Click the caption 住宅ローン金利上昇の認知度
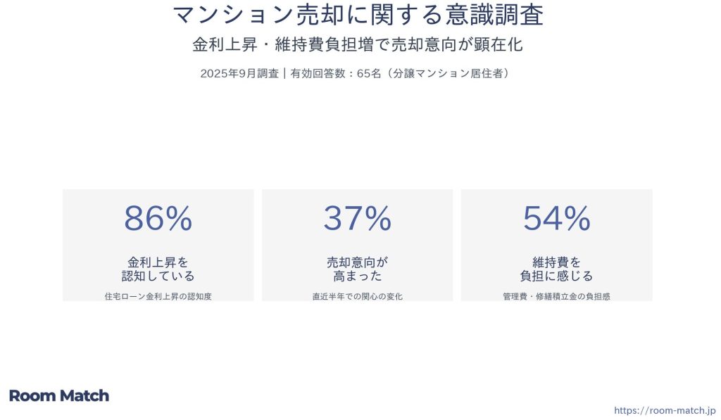 (x=158, y=296)
